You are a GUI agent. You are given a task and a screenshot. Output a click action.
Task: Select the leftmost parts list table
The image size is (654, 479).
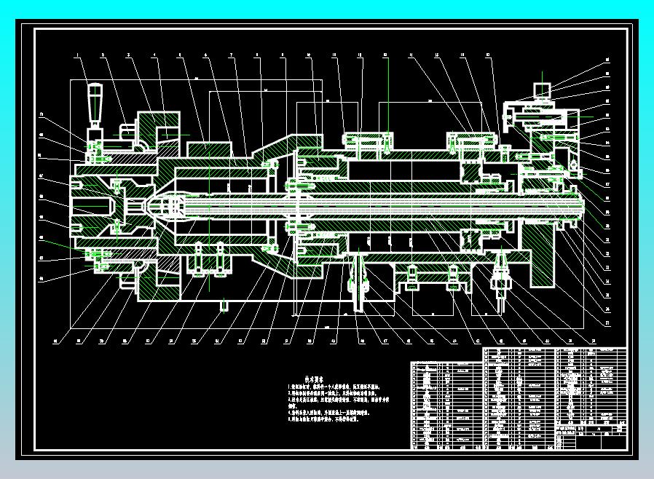point(446,405)
